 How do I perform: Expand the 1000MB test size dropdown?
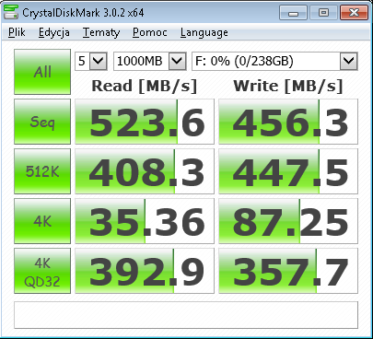click(x=150, y=61)
